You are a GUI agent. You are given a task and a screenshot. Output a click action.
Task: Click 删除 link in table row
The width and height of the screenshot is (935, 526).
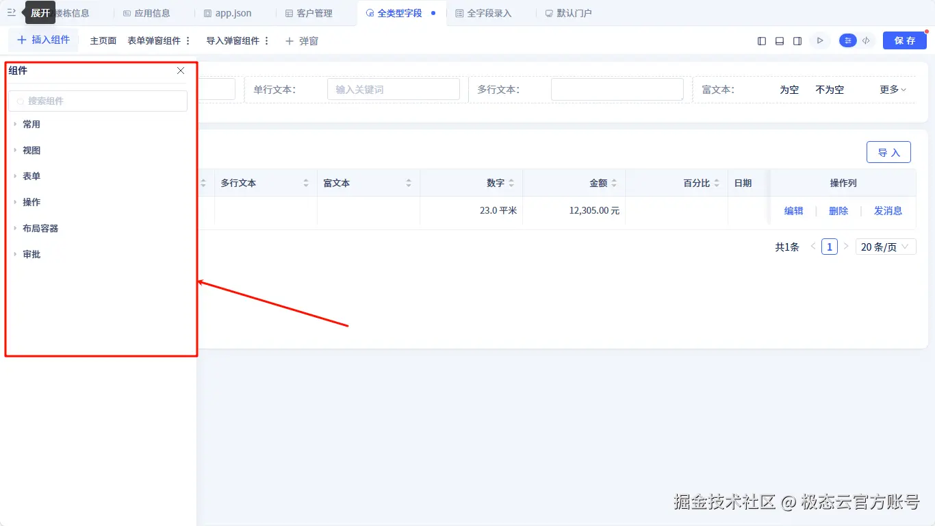tap(838, 211)
